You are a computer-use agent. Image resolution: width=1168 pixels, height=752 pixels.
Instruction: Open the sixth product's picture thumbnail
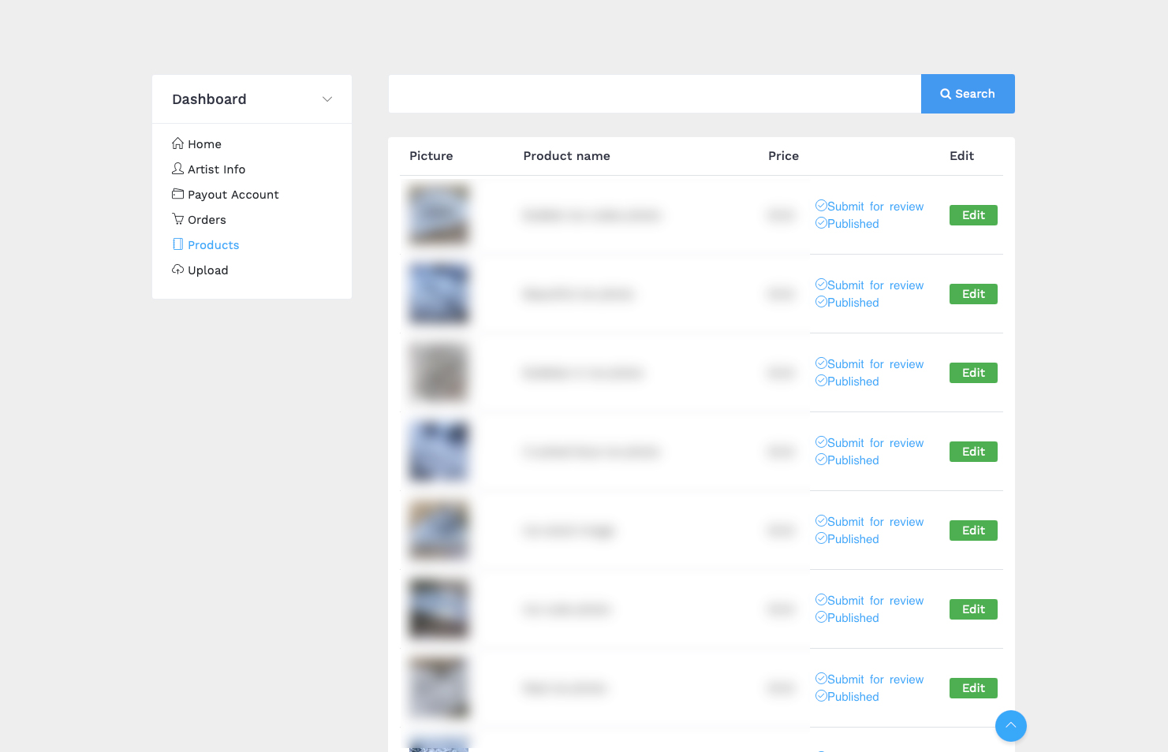click(x=438, y=609)
